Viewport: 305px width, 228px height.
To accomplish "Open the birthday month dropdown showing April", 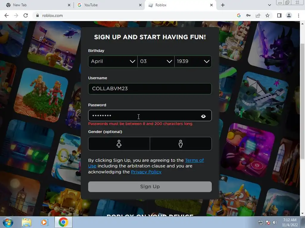I will [x=113, y=61].
